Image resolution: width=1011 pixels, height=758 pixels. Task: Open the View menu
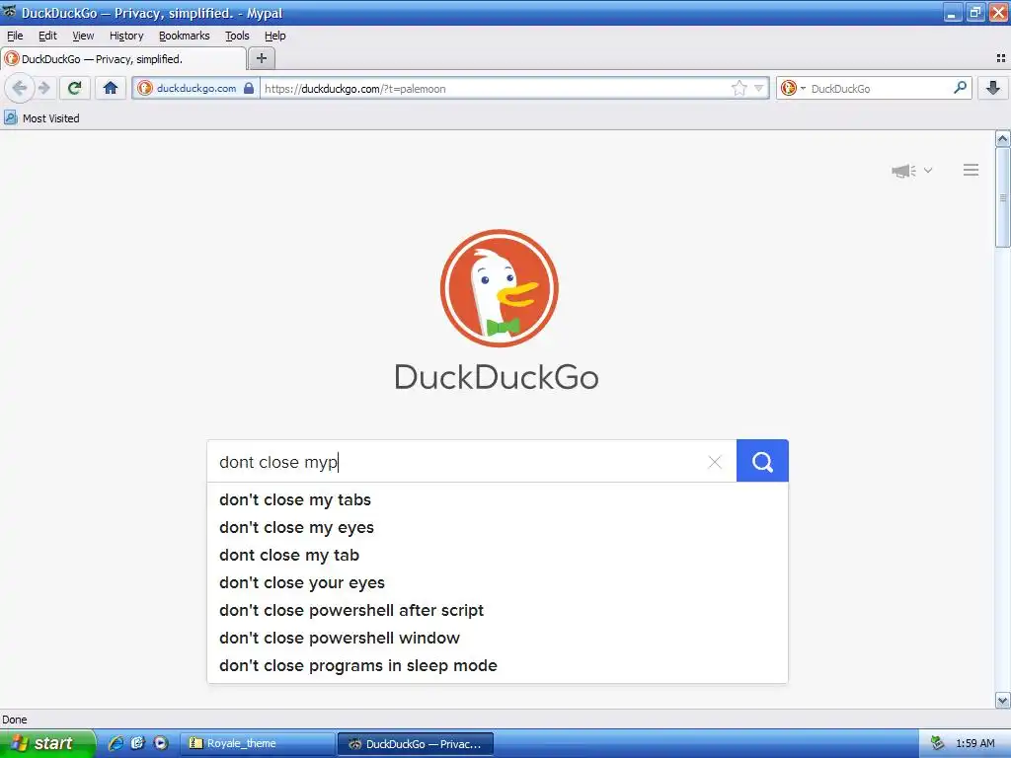tap(83, 36)
